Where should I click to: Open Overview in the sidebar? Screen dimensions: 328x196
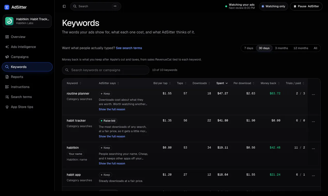(27, 37)
